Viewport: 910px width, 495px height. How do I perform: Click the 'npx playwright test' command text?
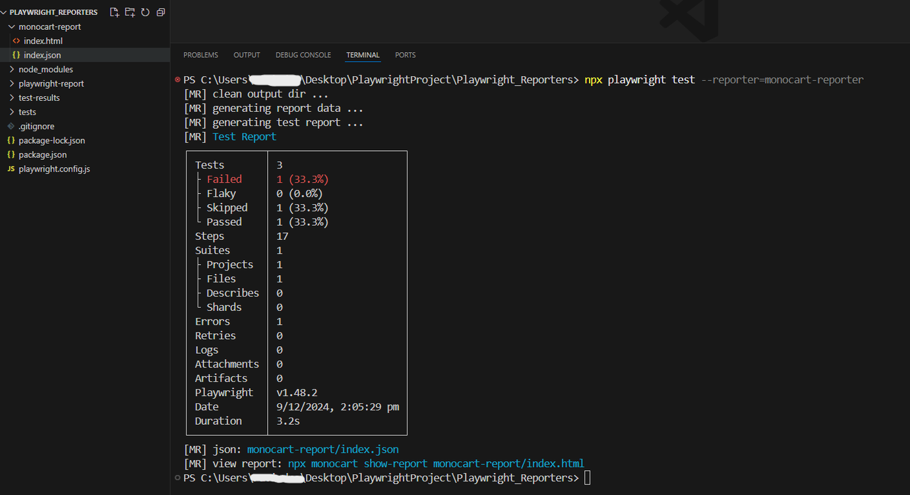coord(640,80)
